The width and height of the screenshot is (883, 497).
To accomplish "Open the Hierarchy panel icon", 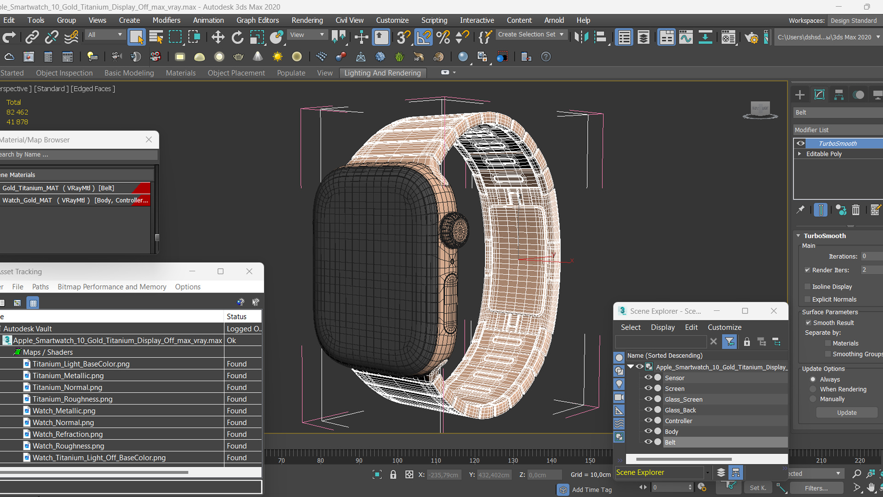I will (839, 95).
